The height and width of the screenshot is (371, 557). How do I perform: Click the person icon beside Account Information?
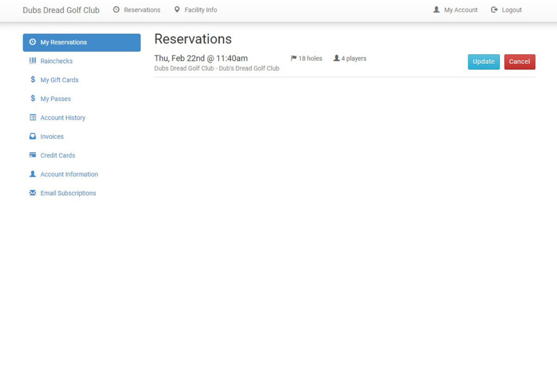33,174
